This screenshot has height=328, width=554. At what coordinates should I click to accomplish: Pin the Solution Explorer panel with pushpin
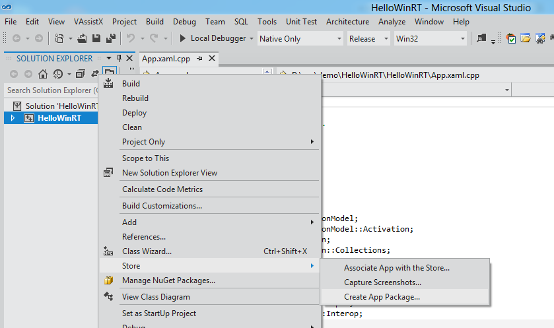[119, 58]
